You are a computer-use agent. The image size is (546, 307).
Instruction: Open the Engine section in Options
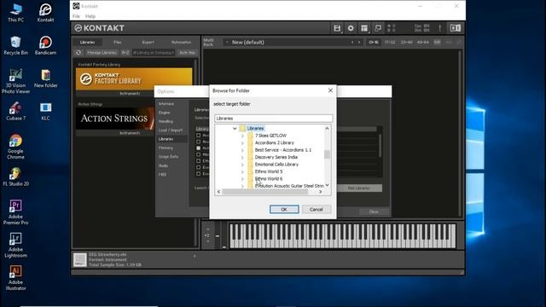164,113
